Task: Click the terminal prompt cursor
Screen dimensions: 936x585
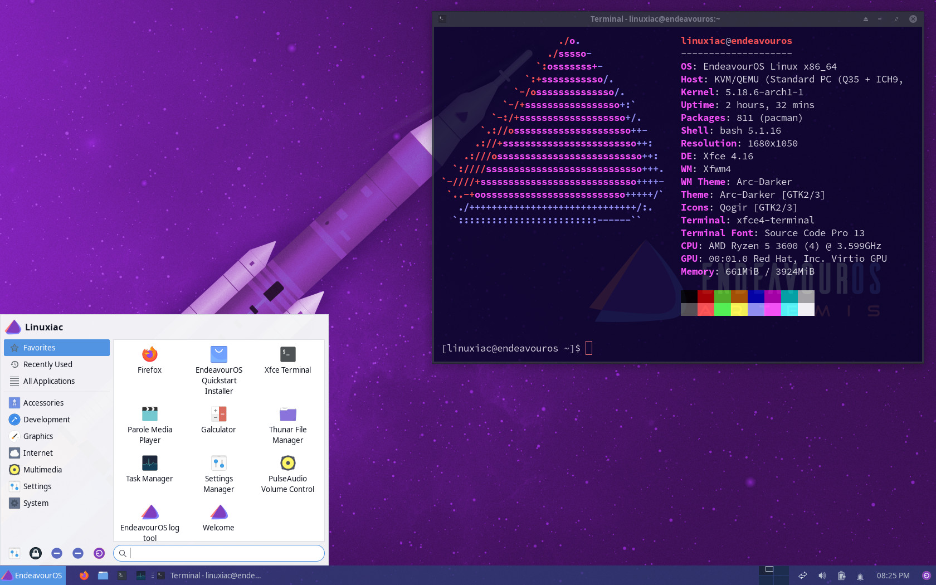Action: 589,348
